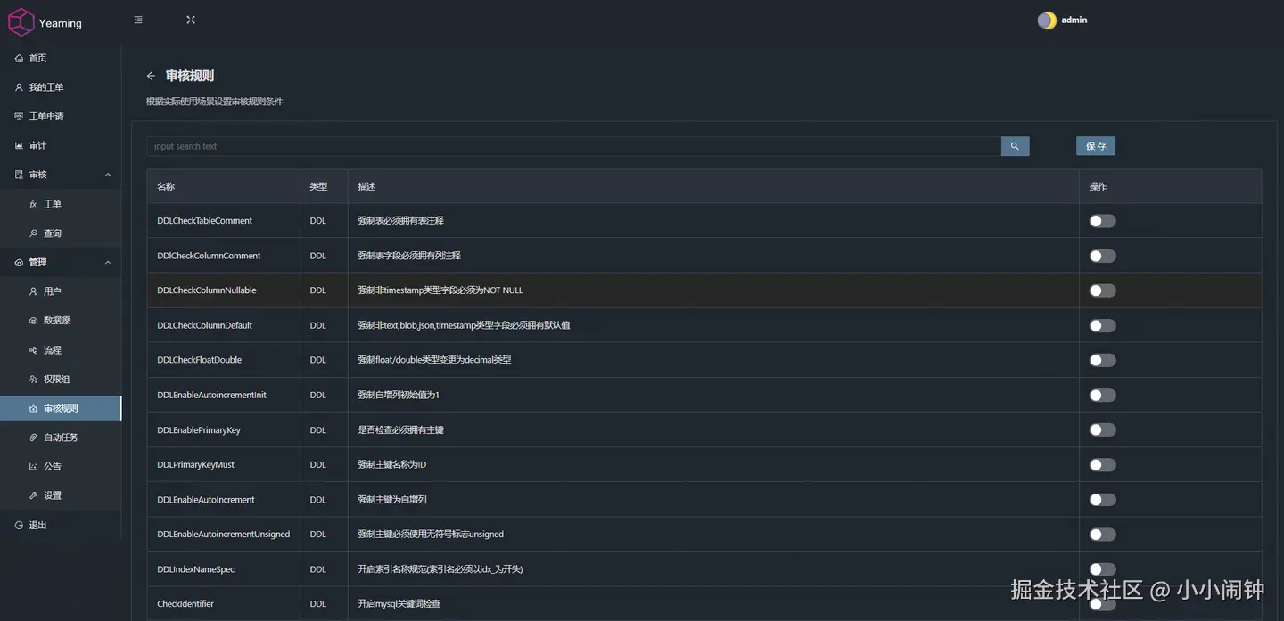Click the back arrow beside 审核规则
The image size is (1284, 621).
pyautogui.click(x=151, y=77)
